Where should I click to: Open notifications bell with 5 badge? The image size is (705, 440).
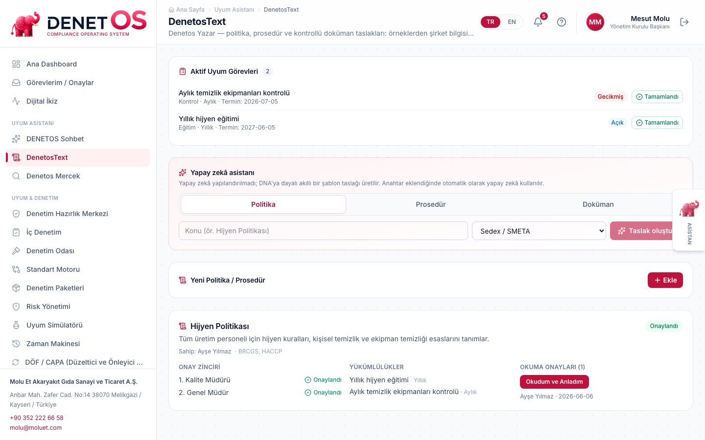538,22
